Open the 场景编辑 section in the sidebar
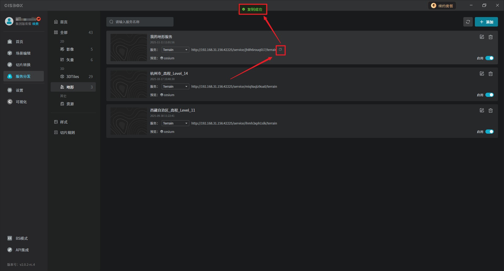 click(x=23, y=53)
